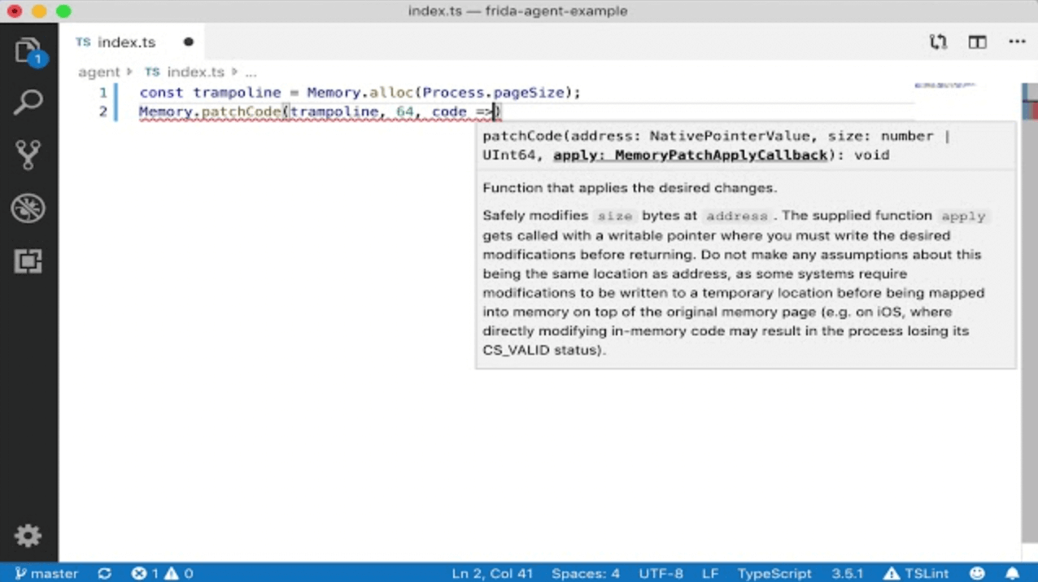The height and width of the screenshot is (582, 1038).
Task: Click line number 1 in the gutter
Action: pos(102,93)
